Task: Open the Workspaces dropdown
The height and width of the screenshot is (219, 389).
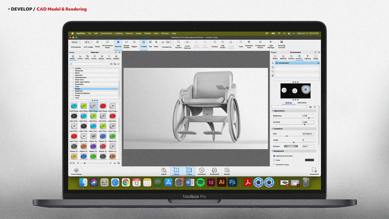Action: [76, 42]
